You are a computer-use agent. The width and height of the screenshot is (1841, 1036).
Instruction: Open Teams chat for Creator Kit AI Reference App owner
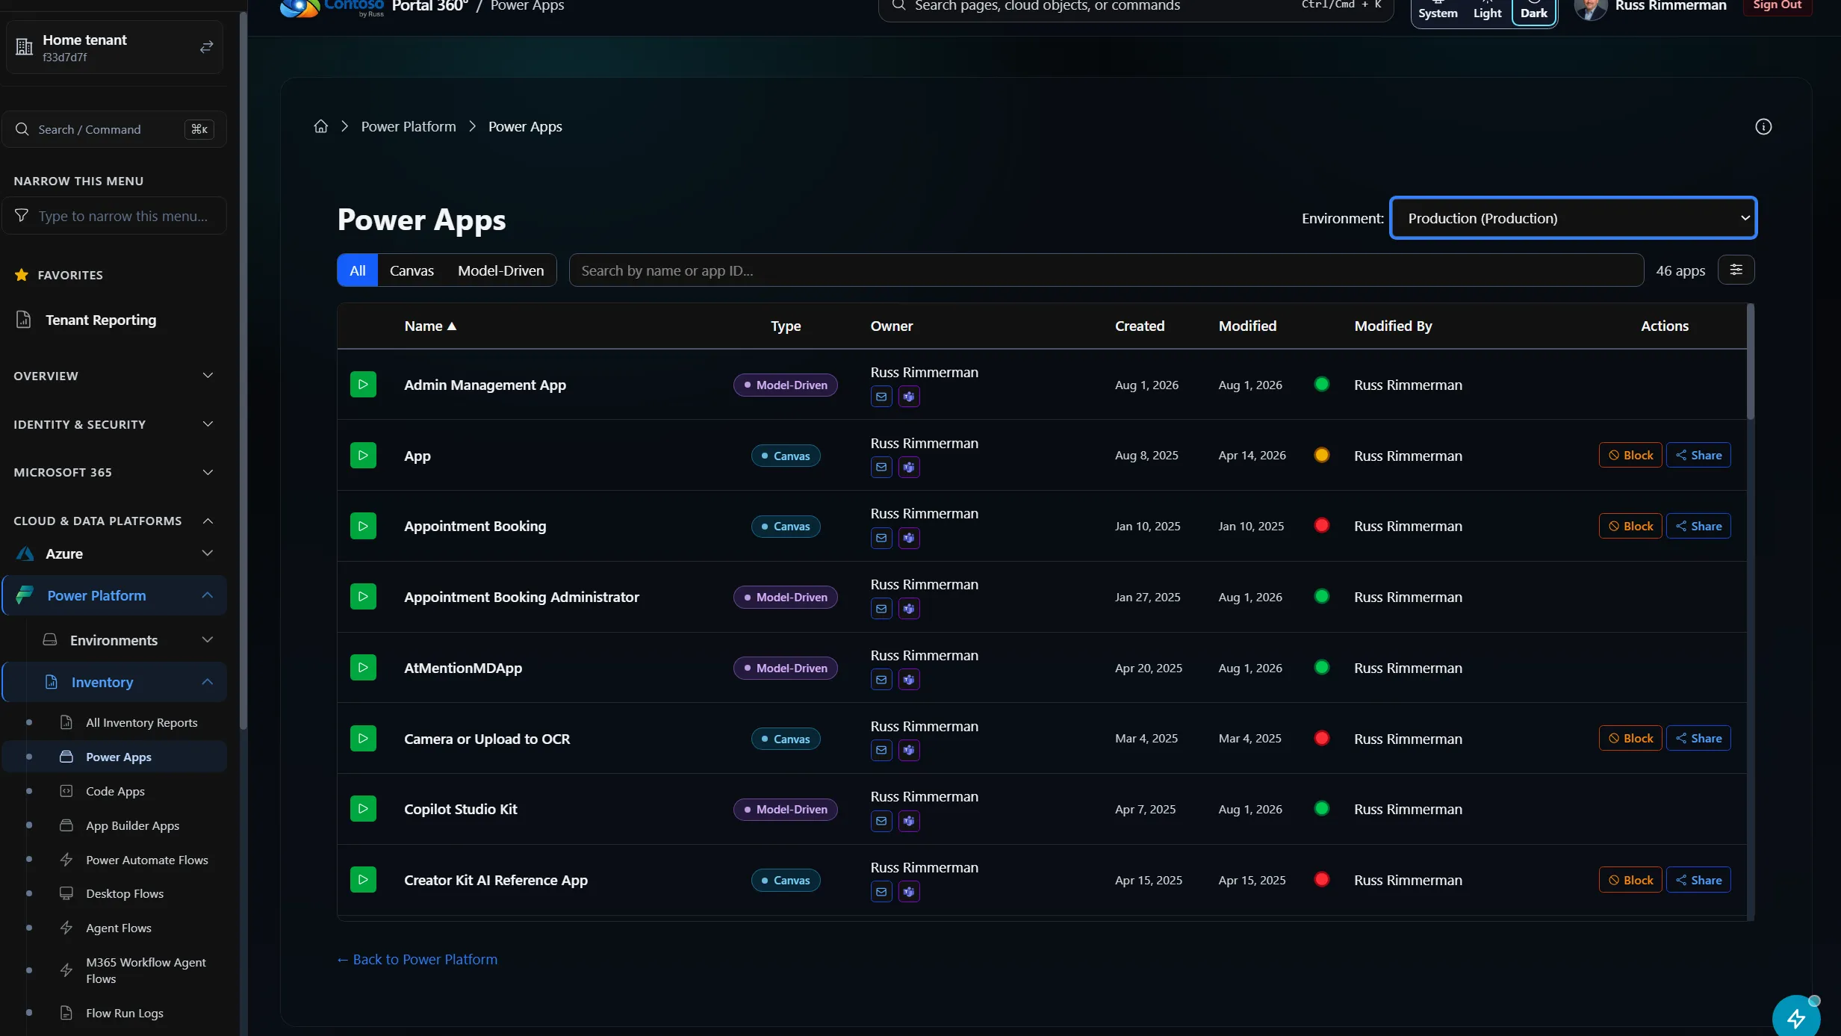pyautogui.click(x=909, y=891)
